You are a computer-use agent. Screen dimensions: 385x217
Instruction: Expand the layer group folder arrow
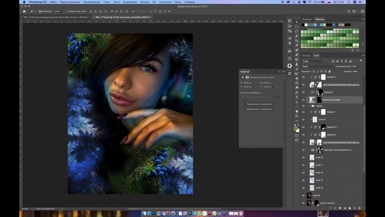click(310, 106)
